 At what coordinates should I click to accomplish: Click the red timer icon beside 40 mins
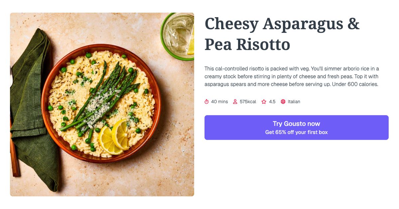coord(207,102)
